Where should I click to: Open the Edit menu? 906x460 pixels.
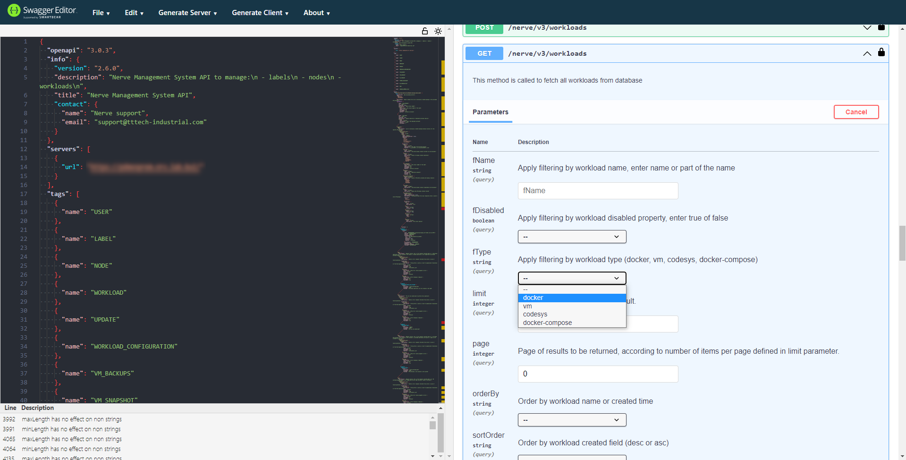134,12
